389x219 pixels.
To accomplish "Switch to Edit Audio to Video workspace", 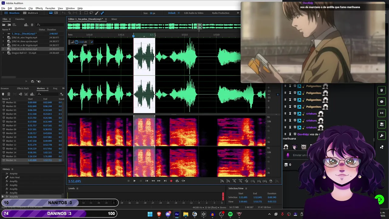I will point(194,13).
